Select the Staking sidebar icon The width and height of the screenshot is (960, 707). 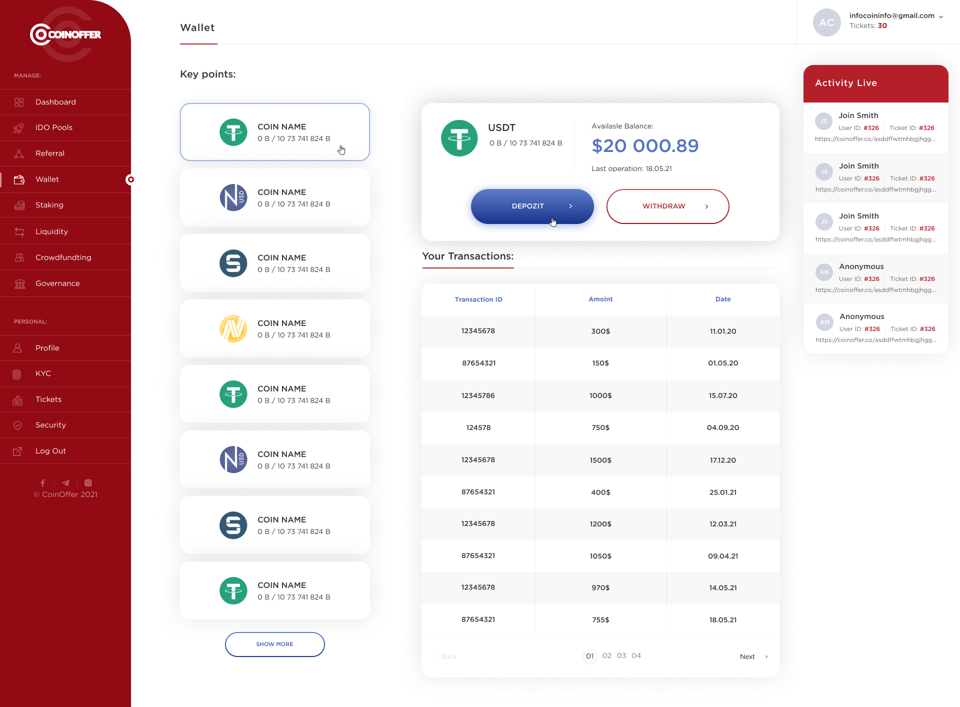[18, 205]
